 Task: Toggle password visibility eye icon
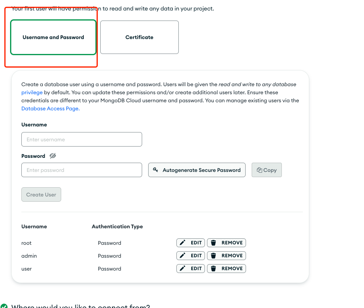53,156
